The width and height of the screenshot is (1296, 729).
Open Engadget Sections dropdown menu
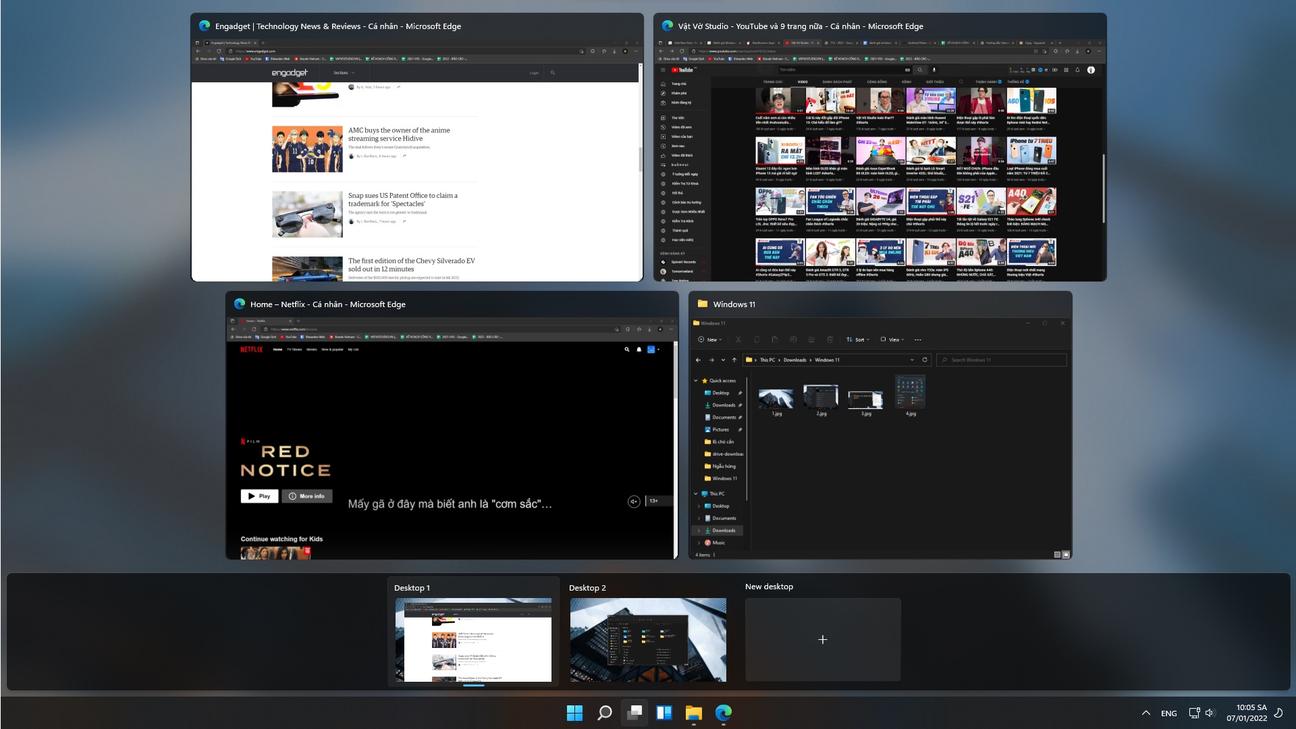[x=344, y=73]
